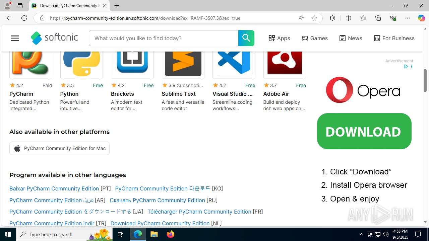Open File Explorer from the taskbar
Viewport: 429px width, 241px height.
click(154, 234)
